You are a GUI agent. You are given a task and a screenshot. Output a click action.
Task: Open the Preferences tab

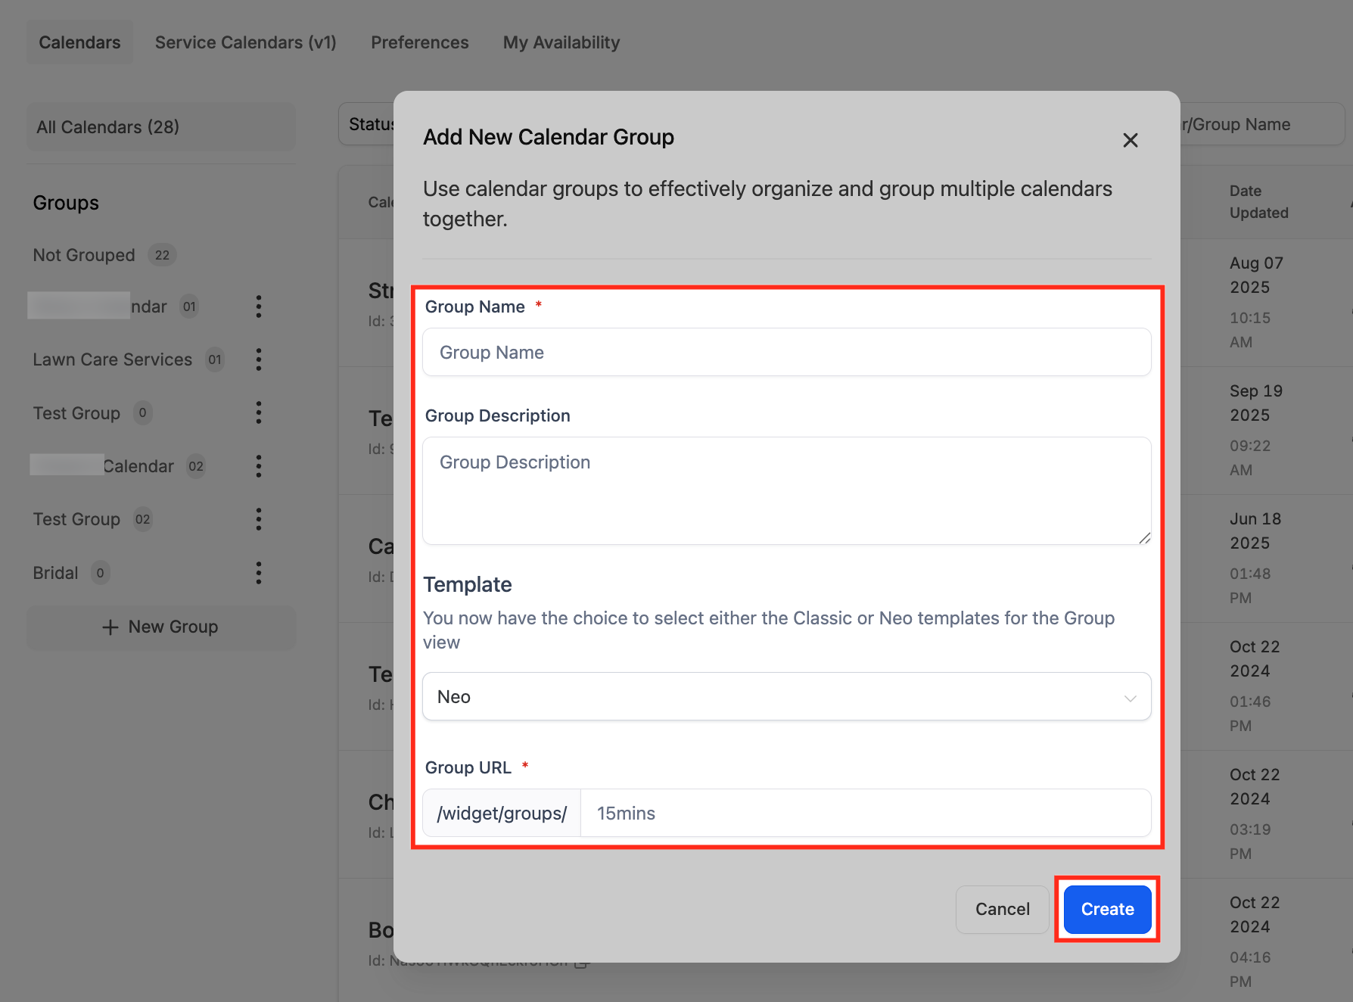(419, 42)
